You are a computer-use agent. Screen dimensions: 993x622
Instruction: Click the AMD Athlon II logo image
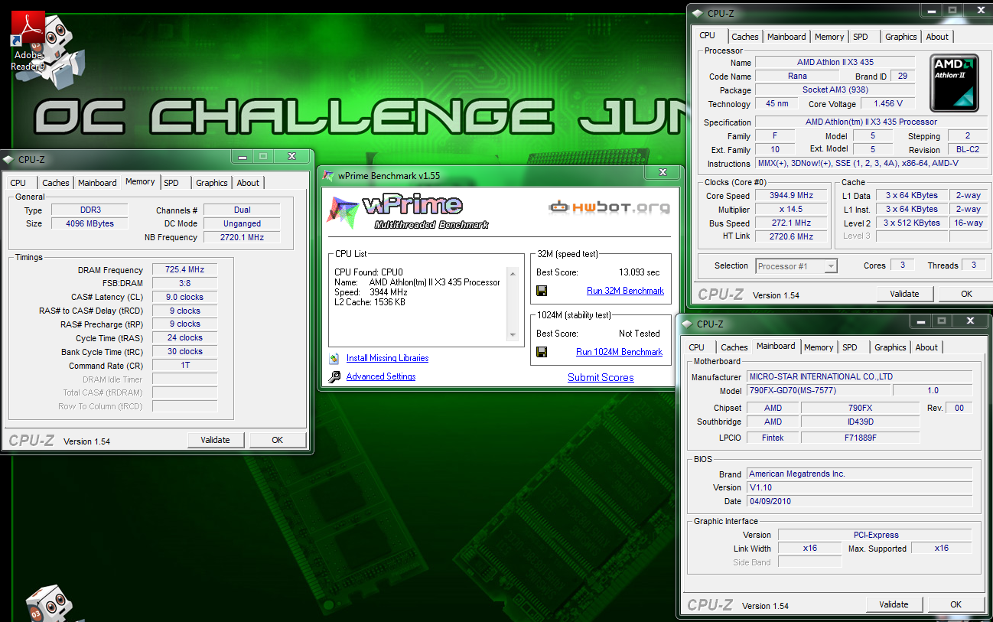pyautogui.click(x=956, y=83)
